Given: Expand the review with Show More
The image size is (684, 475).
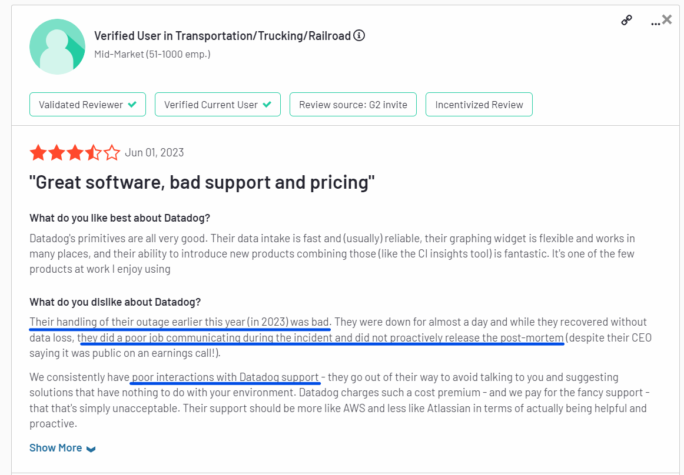Looking at the screenshot, I should coord(56,448).
